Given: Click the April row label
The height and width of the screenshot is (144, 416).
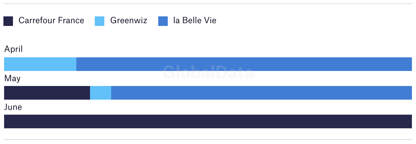Looking at the screenshot, I should point(14,49).
